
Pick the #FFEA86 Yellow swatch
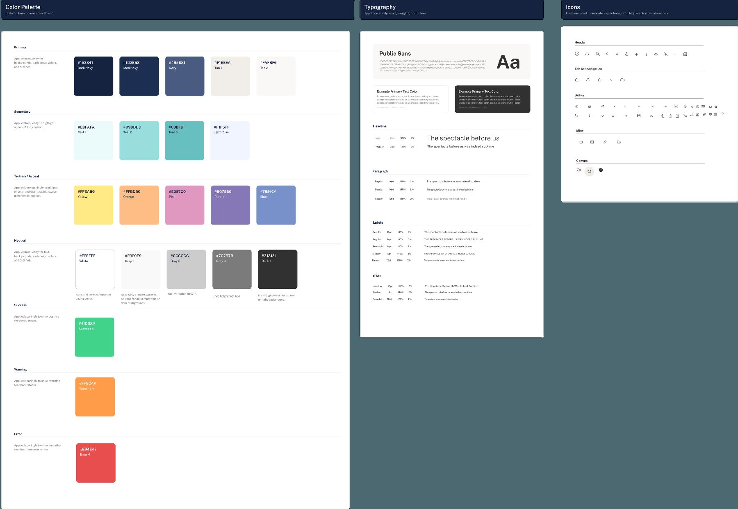point(93,205)
